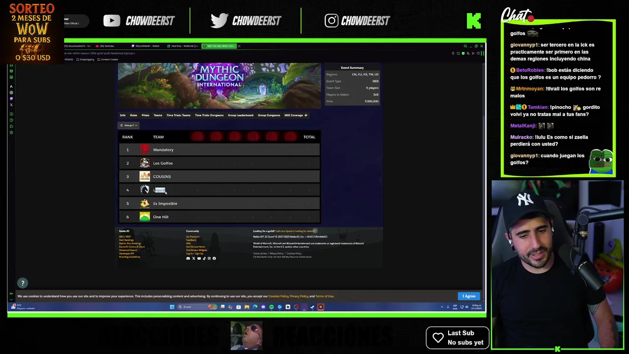
Task: Click the One Hill team logo
Action: point(144,216)
